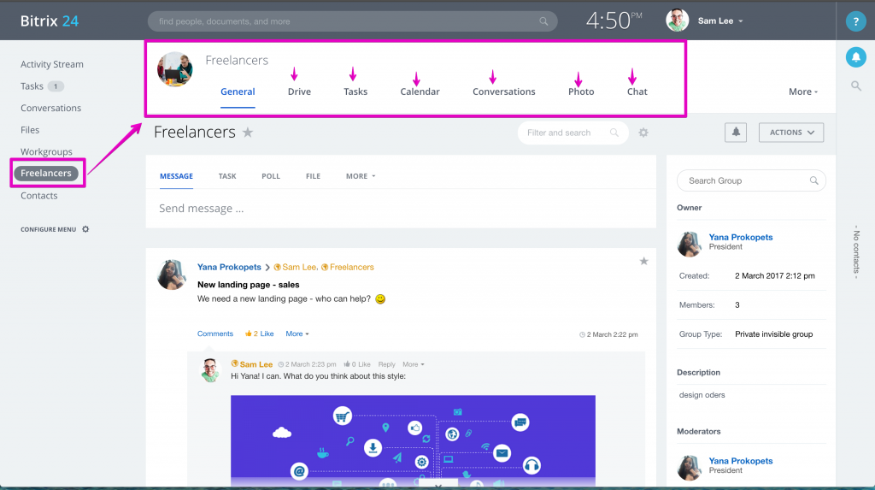
Task: Open the landing page image in comment
Action: pos(413,440)
